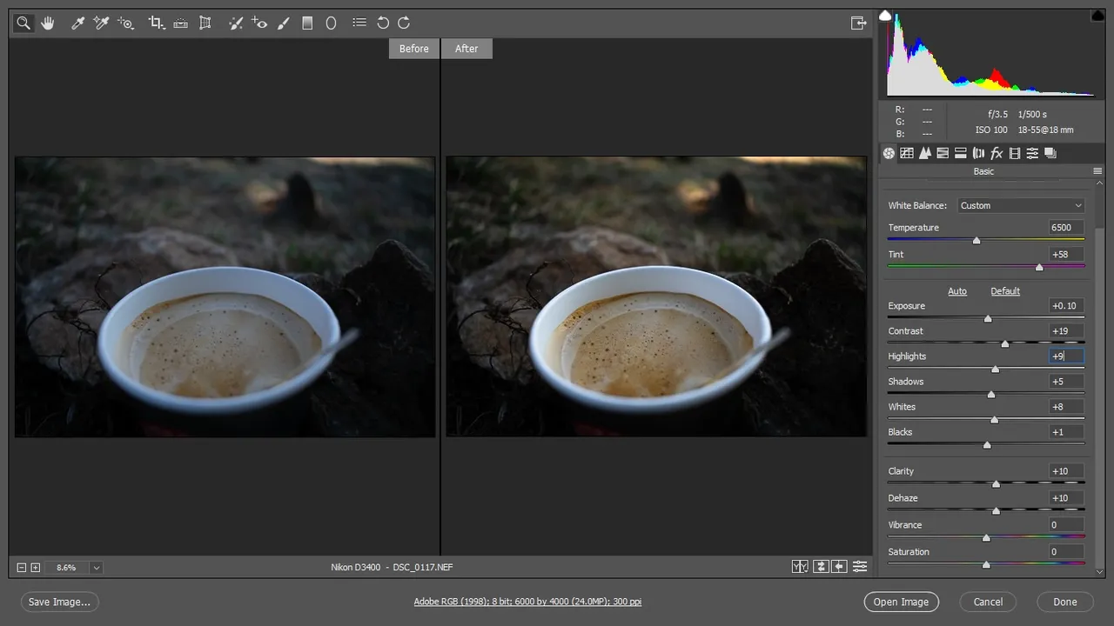Zoom in with the plus button
This screenshot has width=1114, height=626.
(x=36, y=568)
